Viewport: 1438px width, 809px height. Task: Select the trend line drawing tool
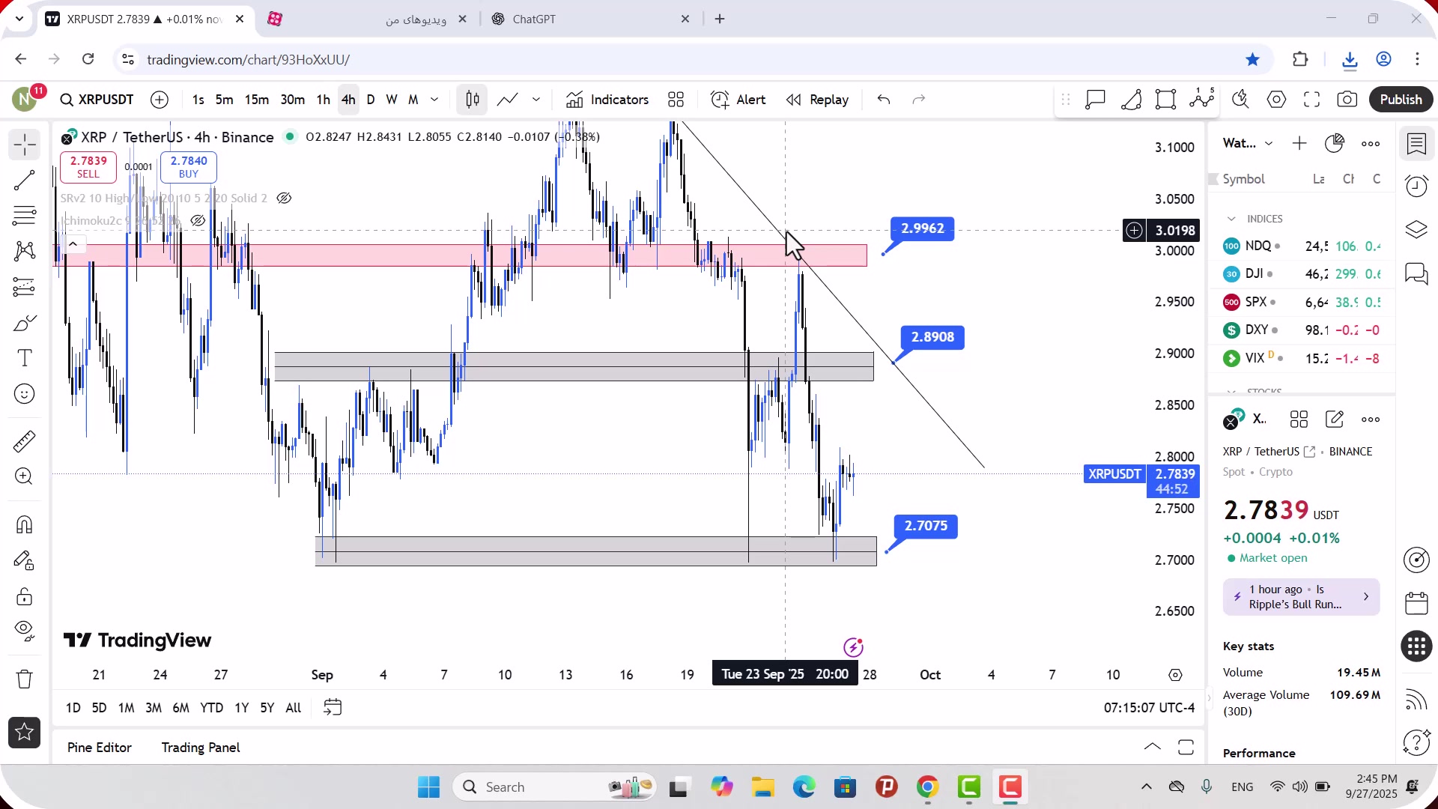pyautogui.click(x=25, y=181)
